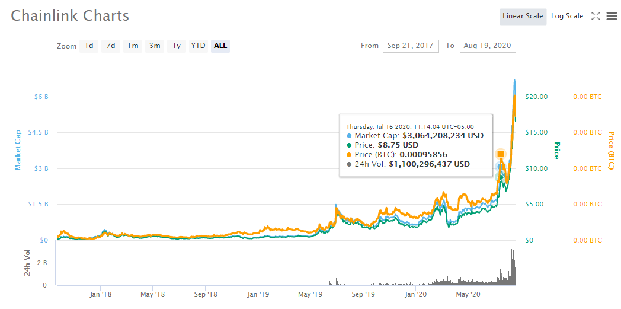Click the 24h Vol axis label
621x309 pixels.
[27, 263]
